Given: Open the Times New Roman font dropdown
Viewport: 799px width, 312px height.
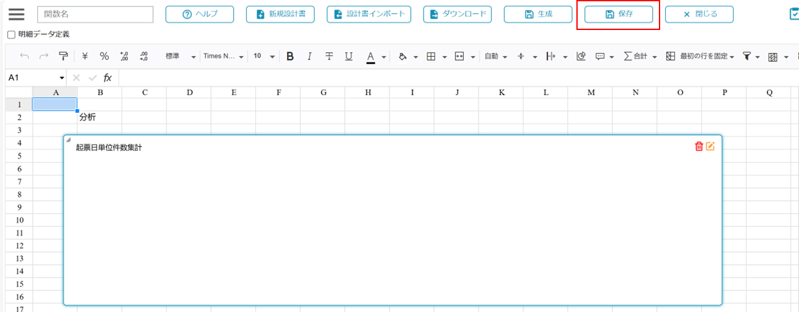Looking at the screenshot, I should pyautogui.click(x=223, y=56).
